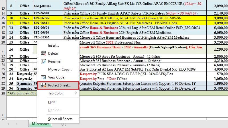Click the View Code magnifier icon
Image resolution: width=228 pixels, height=128 pixels.
coord(43,77)
